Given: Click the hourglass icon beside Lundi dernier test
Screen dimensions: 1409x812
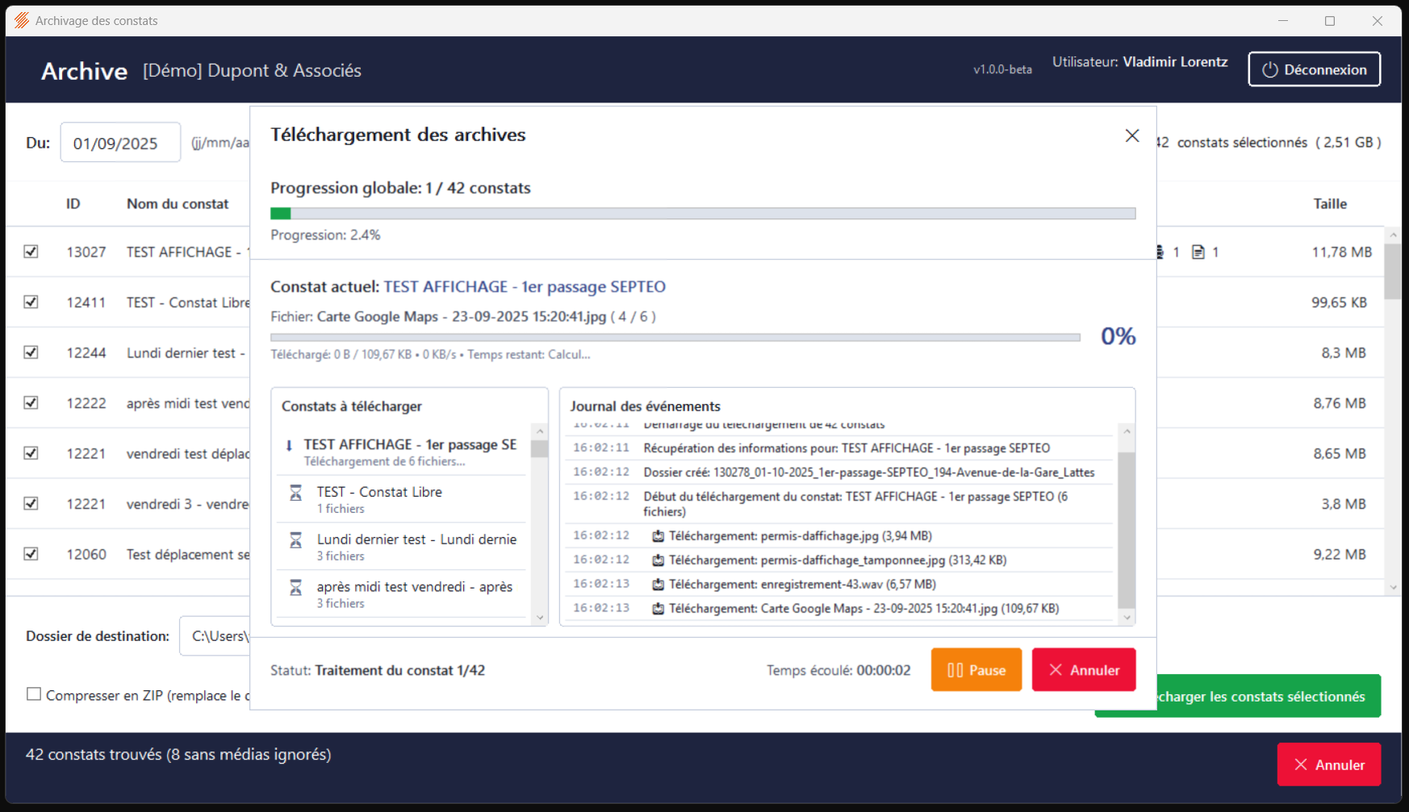Looking at the screenshot, I should coord(295,540).
